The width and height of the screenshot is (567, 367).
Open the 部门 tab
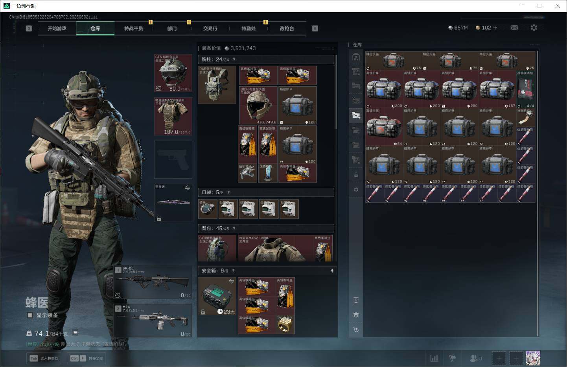[172, 28]
